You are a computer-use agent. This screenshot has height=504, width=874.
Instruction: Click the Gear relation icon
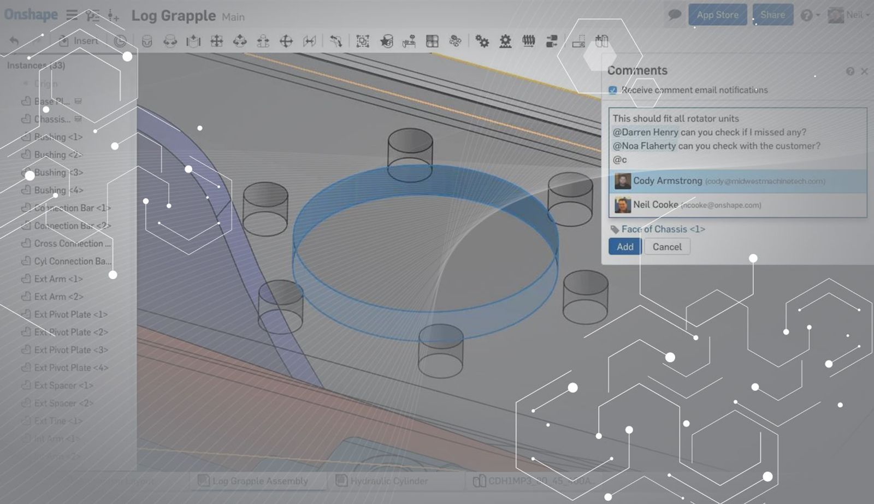coord(482,41)
